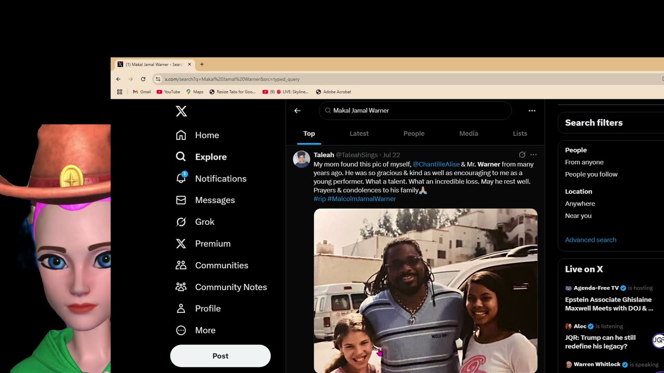664x373 pixels.
Task: Click browser back button
Action: (118, 79)
